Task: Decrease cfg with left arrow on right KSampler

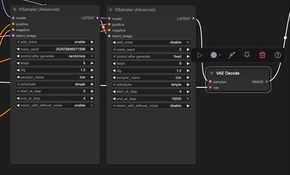Action: pos(114,70)
